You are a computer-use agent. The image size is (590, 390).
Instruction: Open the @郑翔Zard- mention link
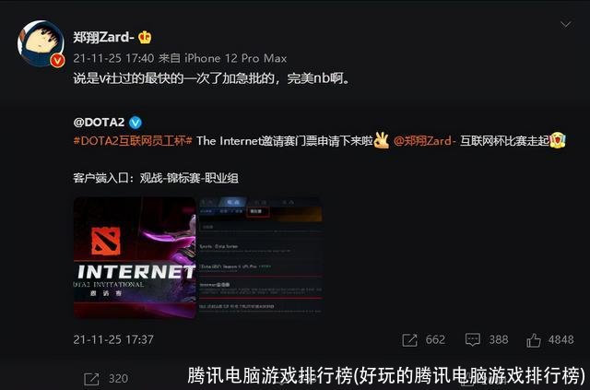coord(424,141)
